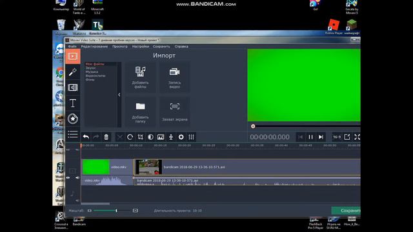Open the Настройки menu
The image size is (413, 232).
tap(141, 46)
